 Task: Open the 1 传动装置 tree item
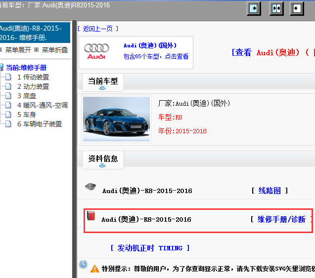pyautogui.click(x=33, y=77)
